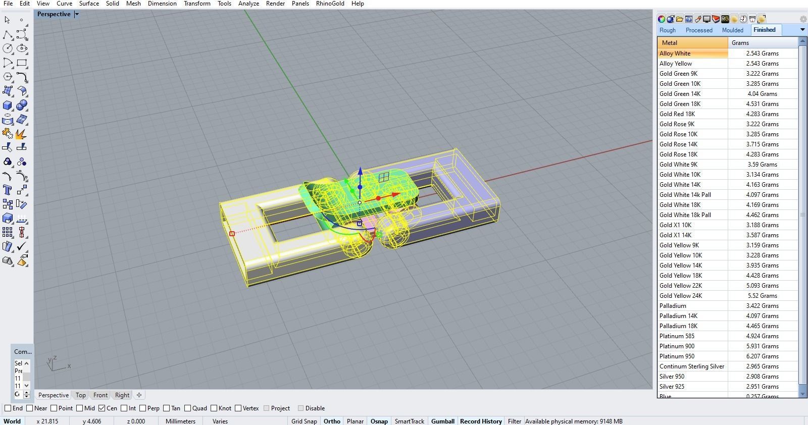Enable Near object snap

29,408
